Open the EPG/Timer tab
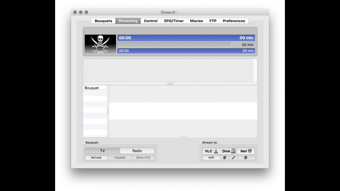340x191 pixels. [174, 21]
